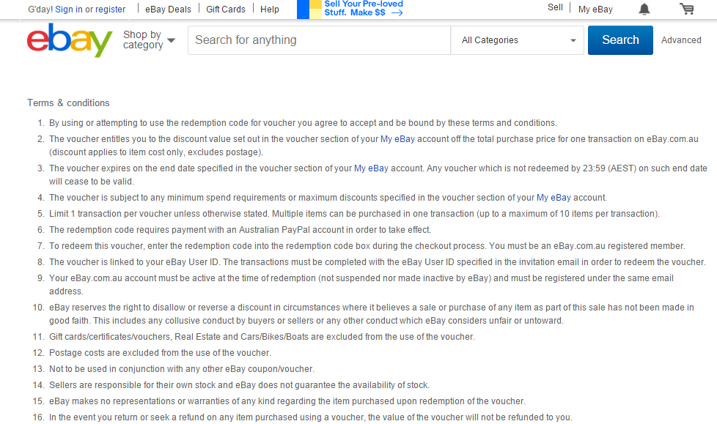This screenshot has width=717, height=424.
Task: Click the Sign in link
Action: [69, 9]
